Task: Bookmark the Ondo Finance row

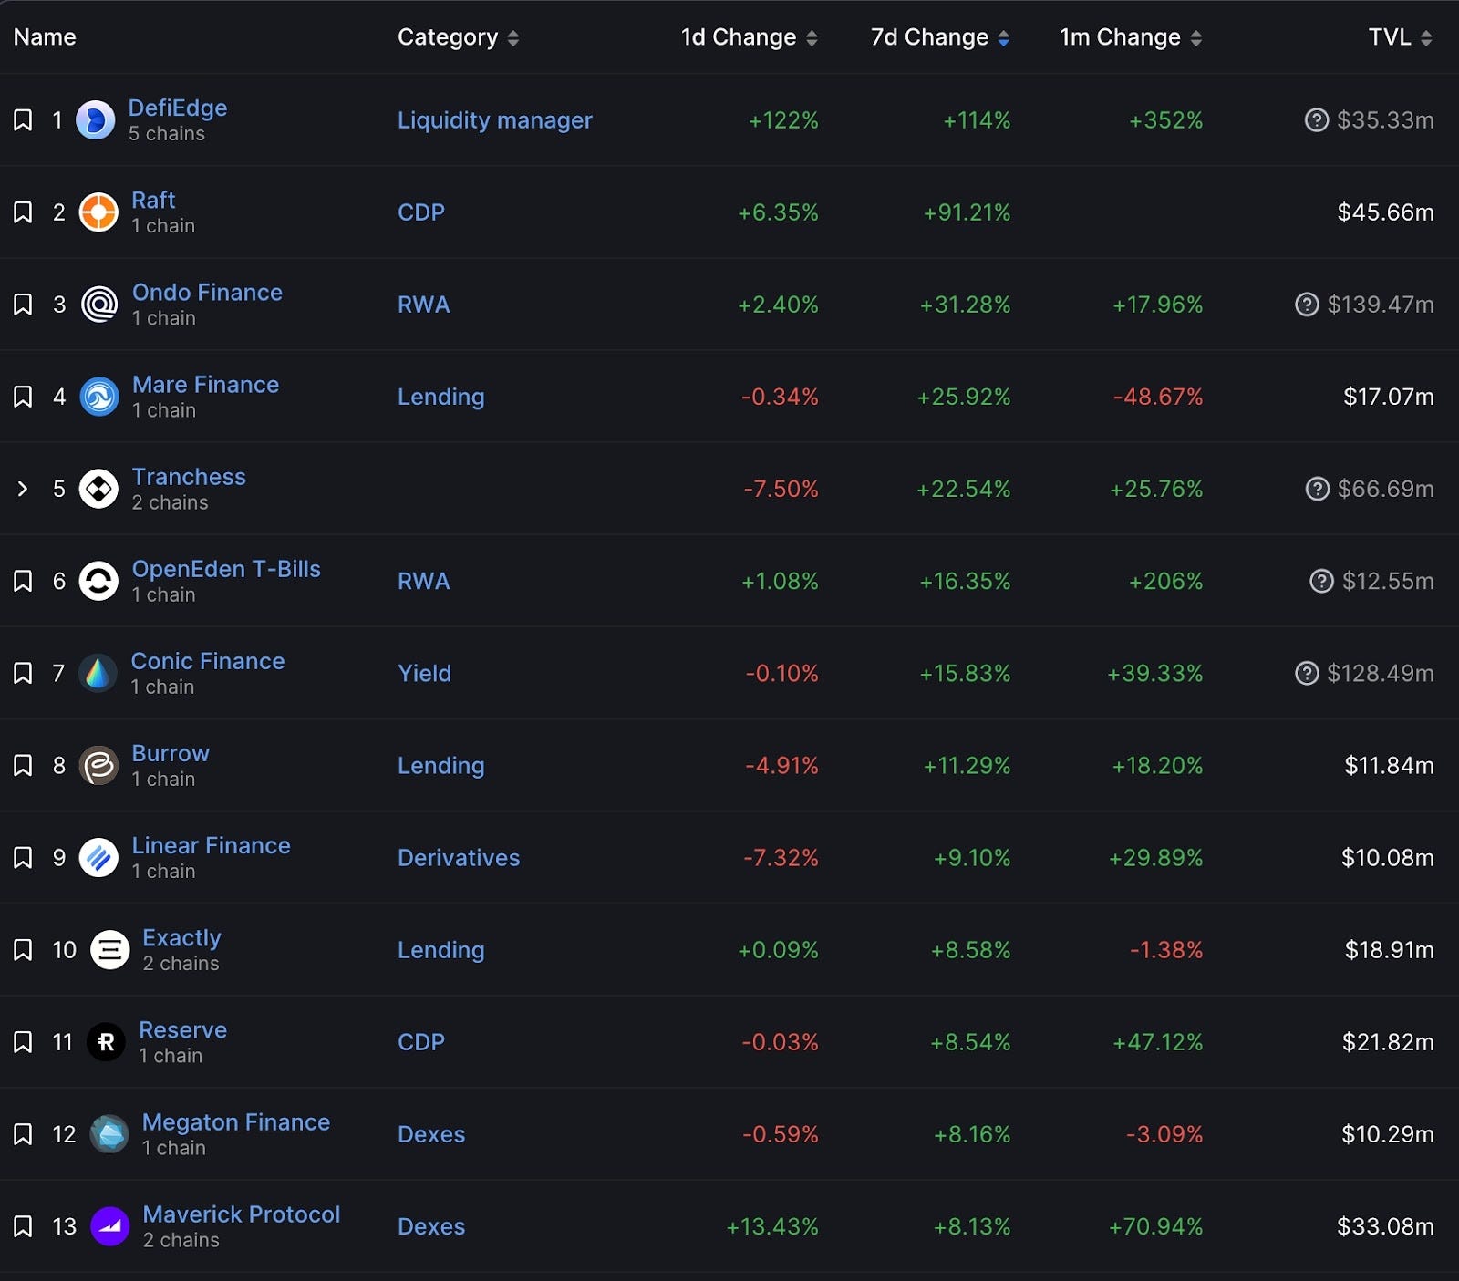Action: click(23, 305)
